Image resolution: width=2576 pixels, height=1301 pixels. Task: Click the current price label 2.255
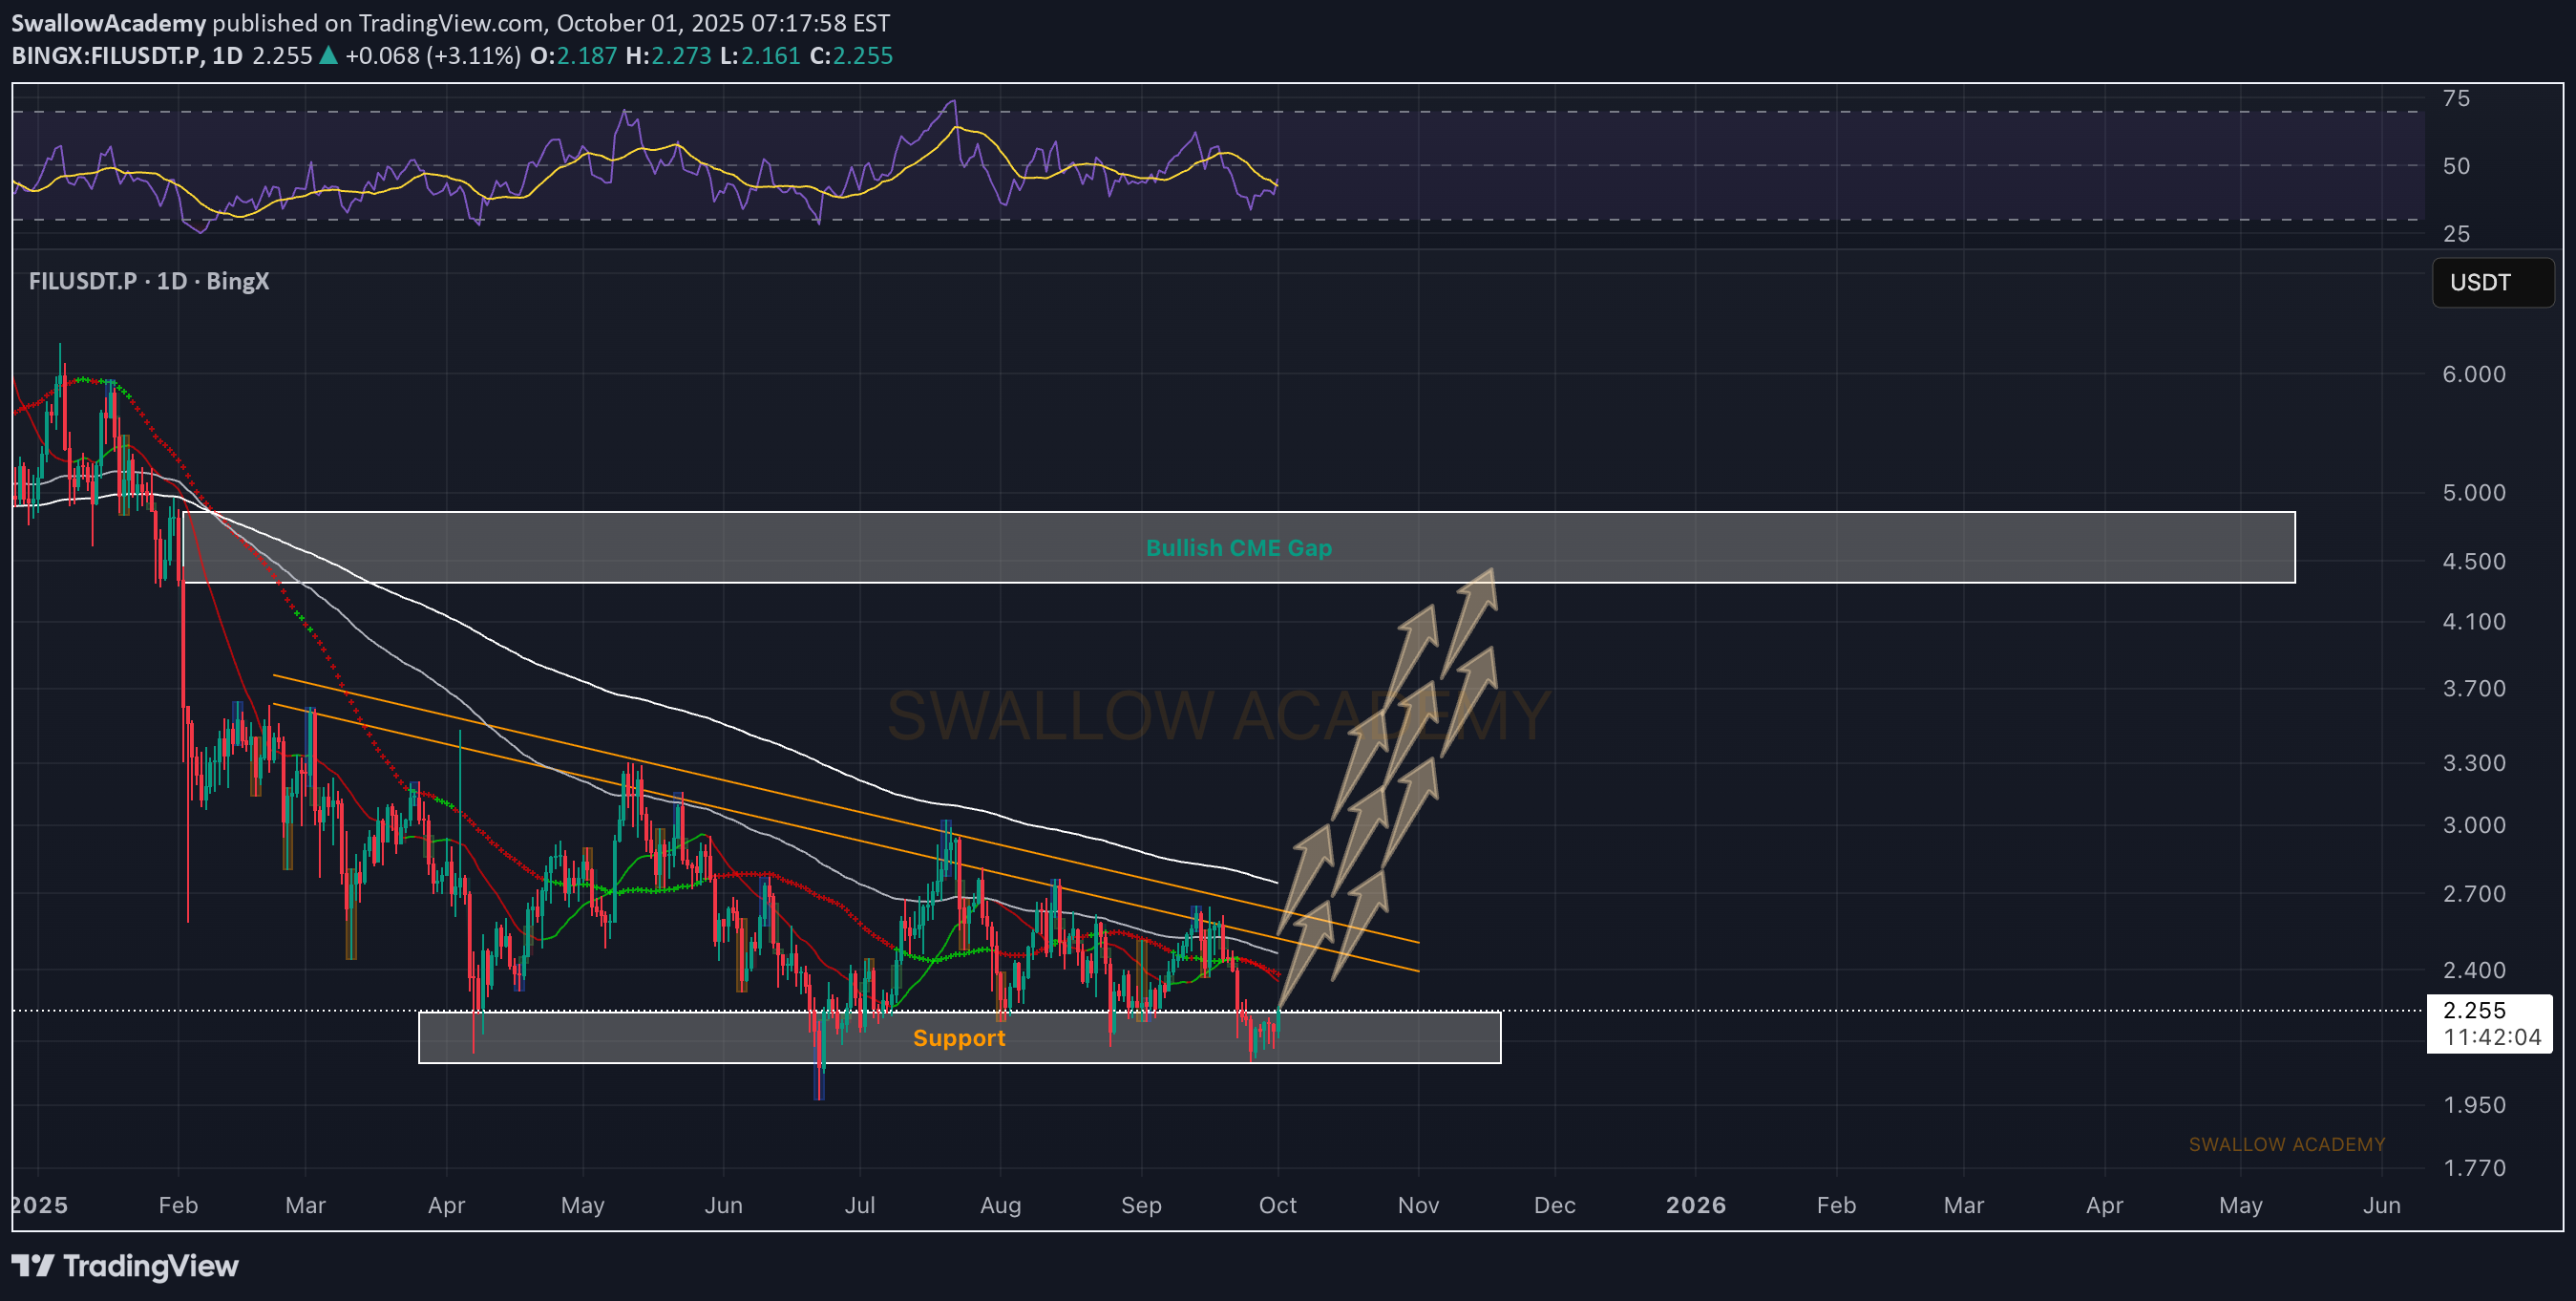pos(2474,1011)
